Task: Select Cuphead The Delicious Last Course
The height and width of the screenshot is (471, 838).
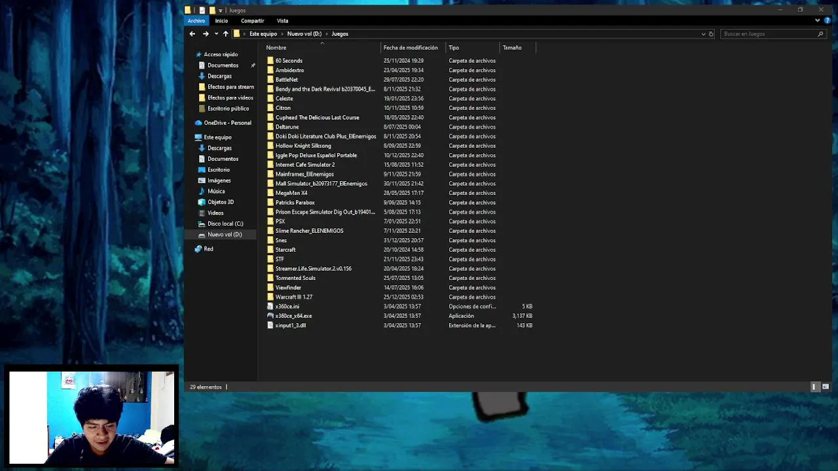Action: pyautogui.click(x=318, y=118)
